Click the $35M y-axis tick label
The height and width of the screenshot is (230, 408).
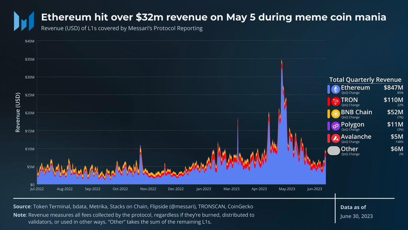point(30,59)
